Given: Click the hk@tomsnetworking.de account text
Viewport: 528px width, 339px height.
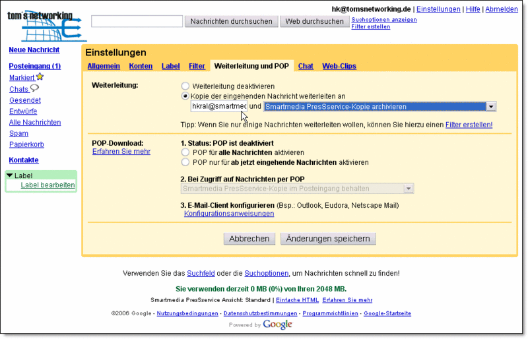Looking at the screenshot, I should (371, 9).
